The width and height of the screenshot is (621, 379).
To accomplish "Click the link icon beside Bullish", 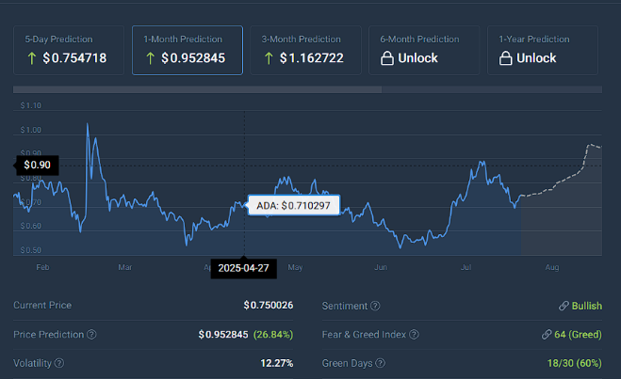I will pyautogui.click(x=563, y=307).
